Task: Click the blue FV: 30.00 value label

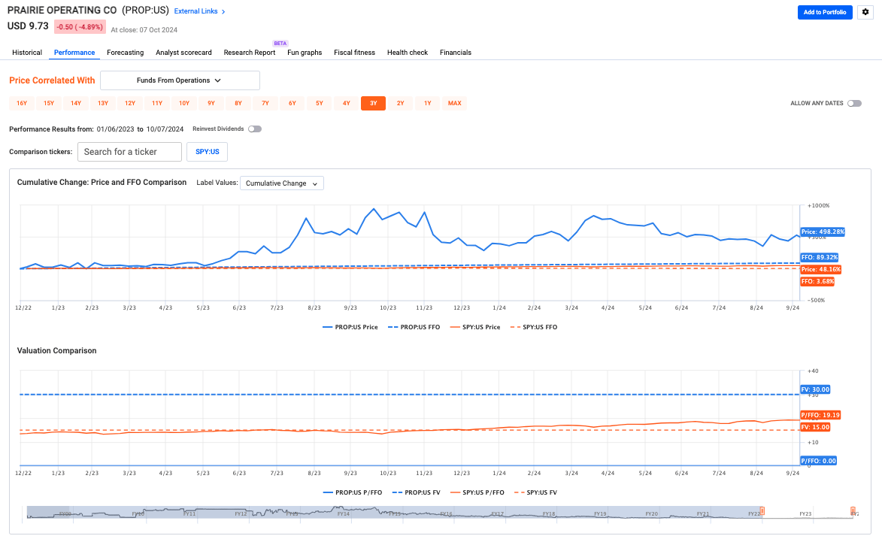Action: pyautogui.click(x=815, y=389)
